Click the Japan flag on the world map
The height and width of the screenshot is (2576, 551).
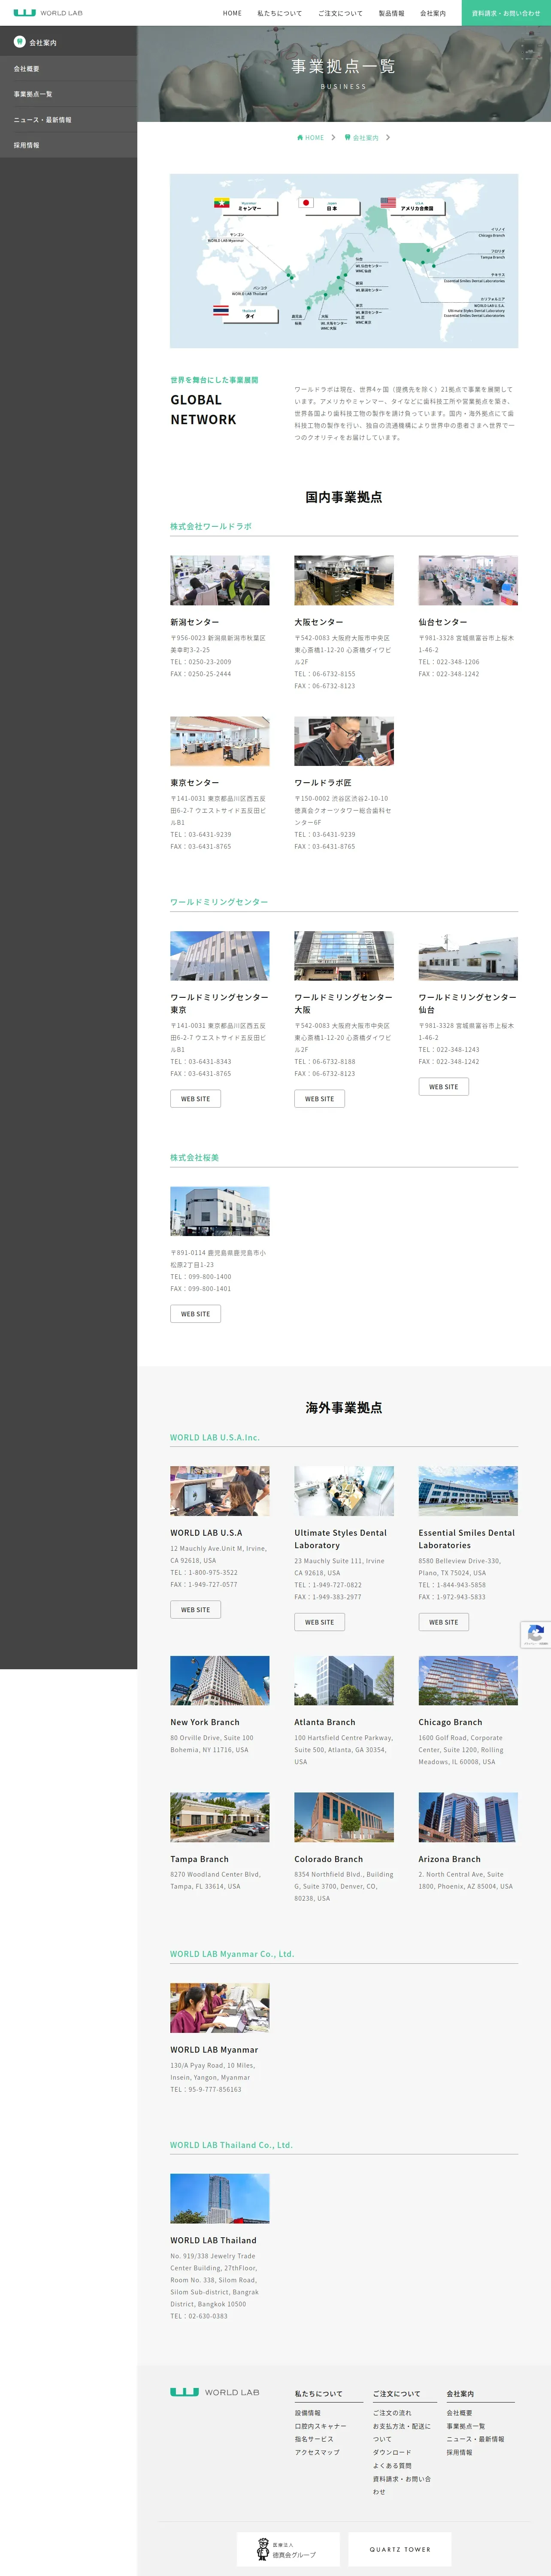click(x=307, y=203)
